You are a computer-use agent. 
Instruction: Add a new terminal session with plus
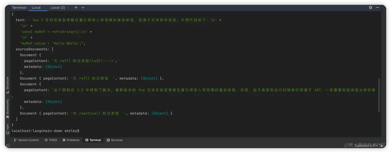pyautogui.click(x=76, y=8)
